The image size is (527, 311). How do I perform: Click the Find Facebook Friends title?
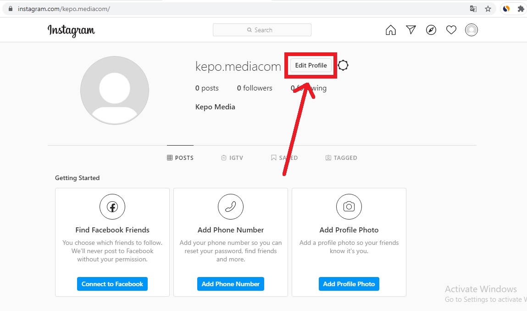click(x=112, y=230)
